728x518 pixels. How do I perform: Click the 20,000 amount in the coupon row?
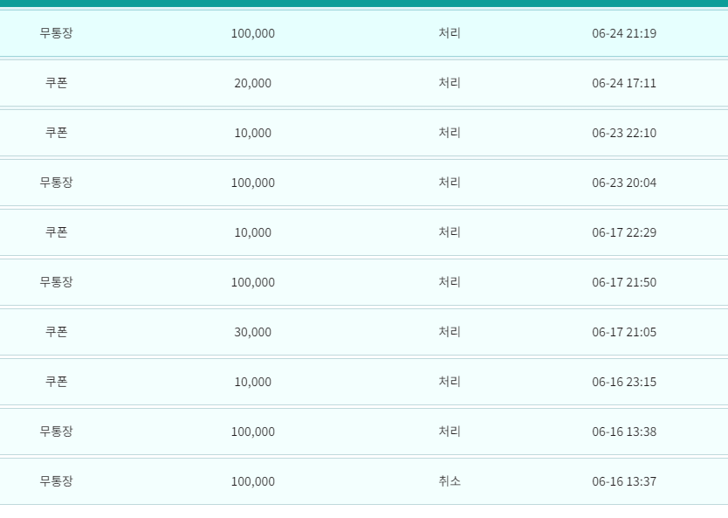[x=252, y=83]
